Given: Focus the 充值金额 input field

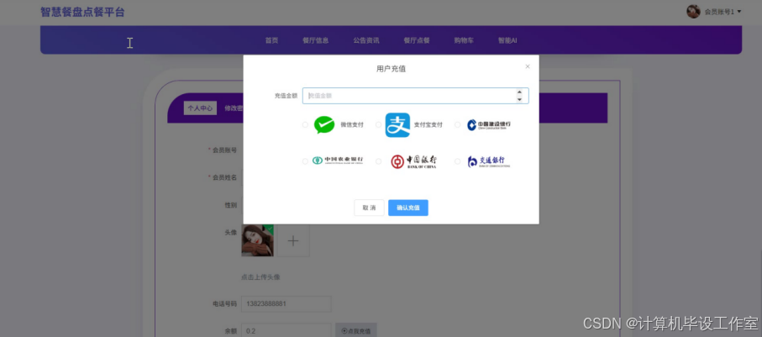Looking at the screenshot, I should (x=416, y=96).
